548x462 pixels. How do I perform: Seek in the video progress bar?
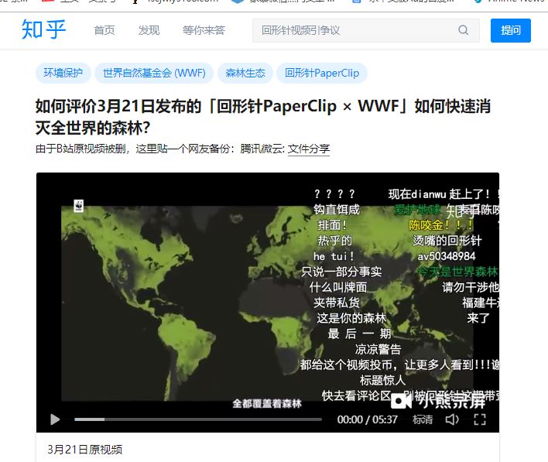pos(198,419)
